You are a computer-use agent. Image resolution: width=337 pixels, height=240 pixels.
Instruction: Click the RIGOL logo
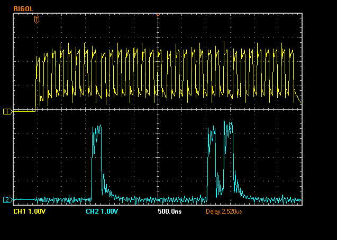click(x=23, y=9)
